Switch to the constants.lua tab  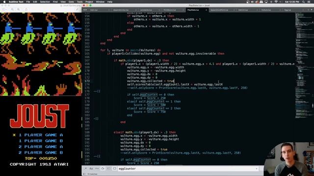(x=146, y=10)
